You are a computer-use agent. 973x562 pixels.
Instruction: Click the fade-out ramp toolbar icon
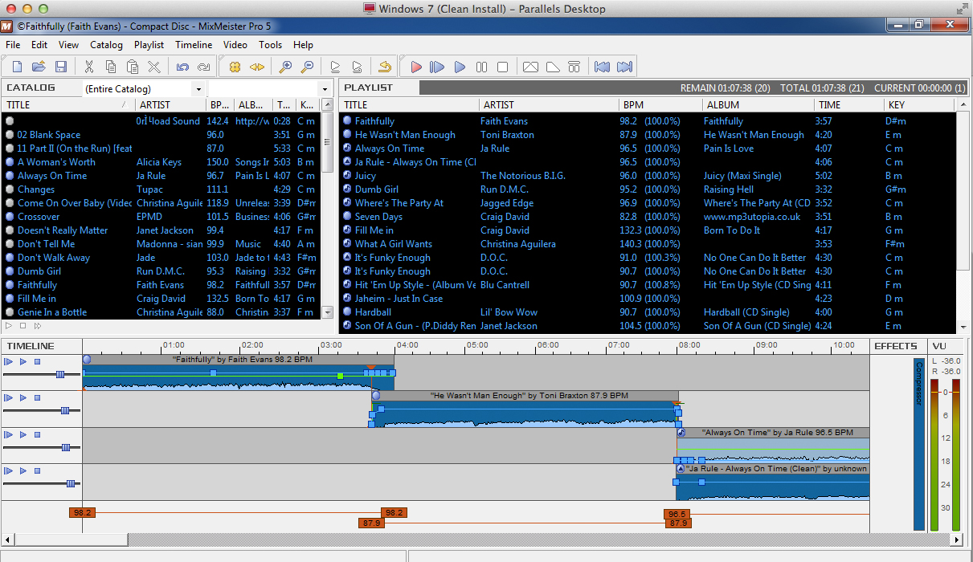tap(552, 67)
